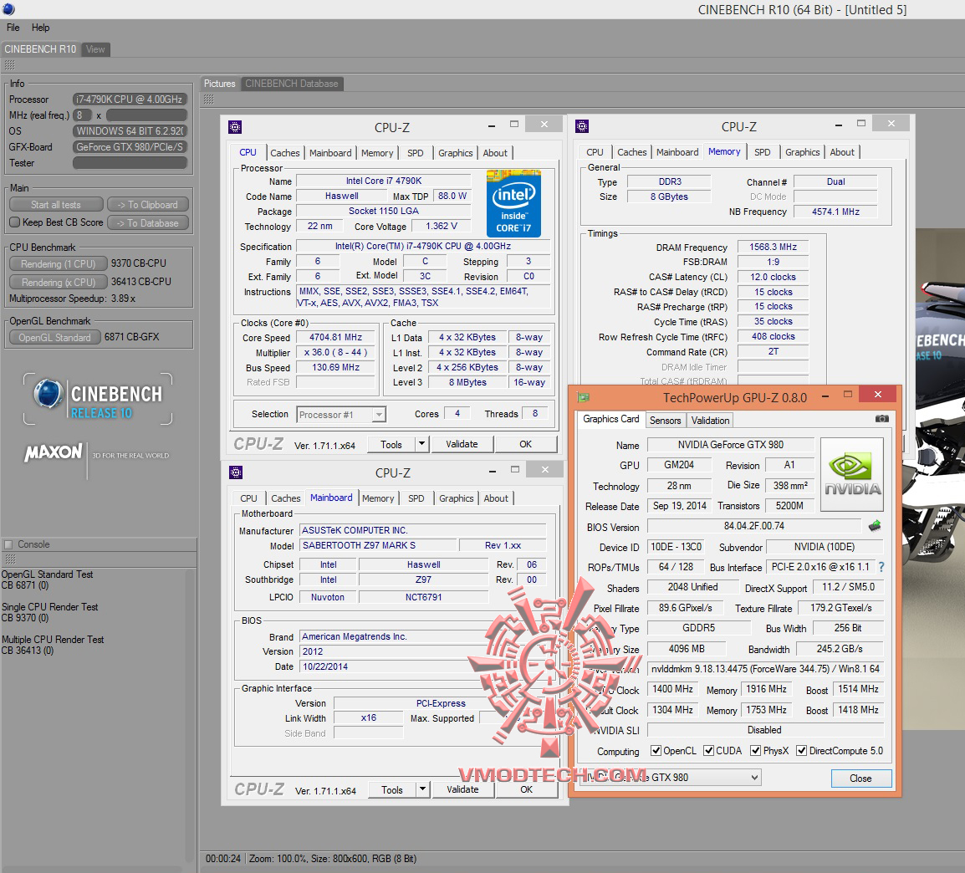Image resolution: width=965 pixels, height=873 pixels.
Task: Click OK in the Mainboard CPU-Z window
Action: (x=526, y=789)
